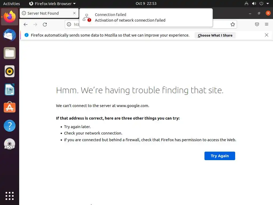Reload the current page
273x205 pixels.
45,24
